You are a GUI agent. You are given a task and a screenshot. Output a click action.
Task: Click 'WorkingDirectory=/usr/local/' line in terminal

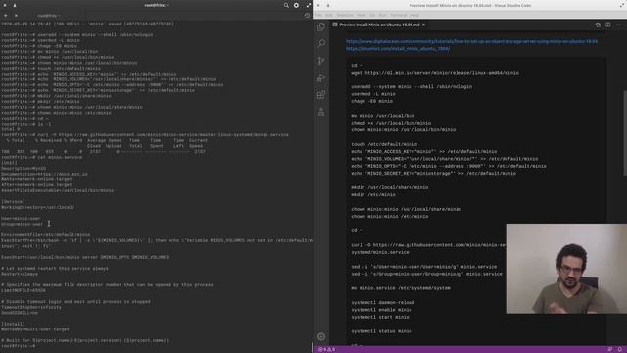click(x=37, y=207)
